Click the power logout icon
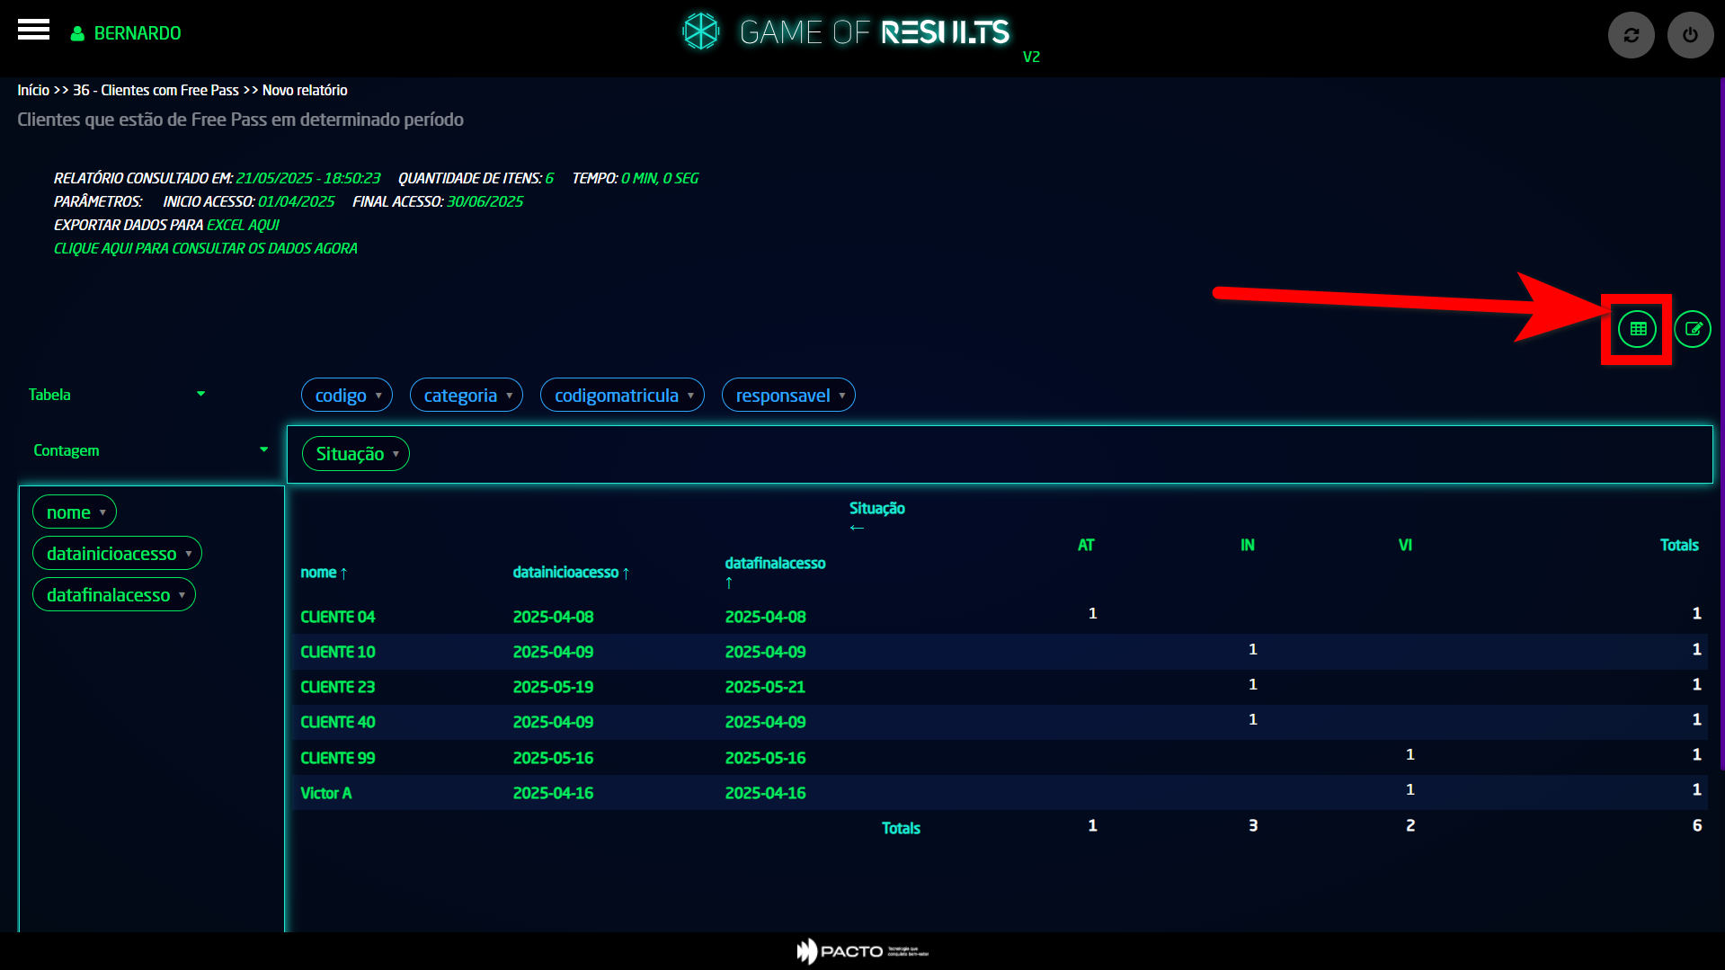The height and width of the screenshot is (970, 1725). click(1690, 35)
